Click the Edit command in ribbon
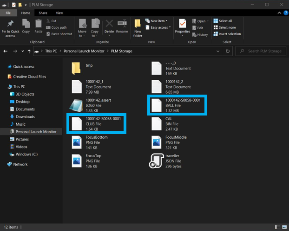The width and height of the screenshot is (289, 231). click(x=197, y=28)
